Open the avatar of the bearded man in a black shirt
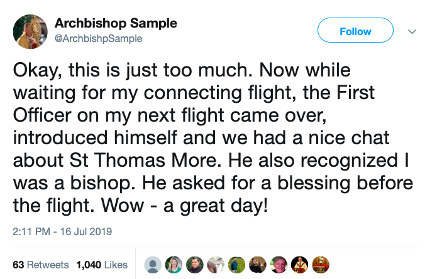 [x=258, y=265]
